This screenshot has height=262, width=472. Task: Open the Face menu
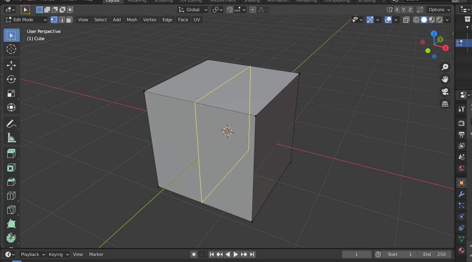pyautogui.click(x=183, y=20)
